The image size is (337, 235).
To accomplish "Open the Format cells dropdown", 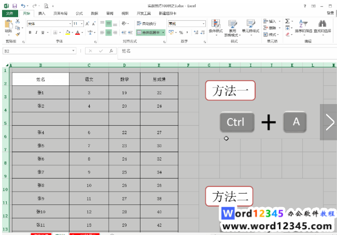I will click(271, 34).
